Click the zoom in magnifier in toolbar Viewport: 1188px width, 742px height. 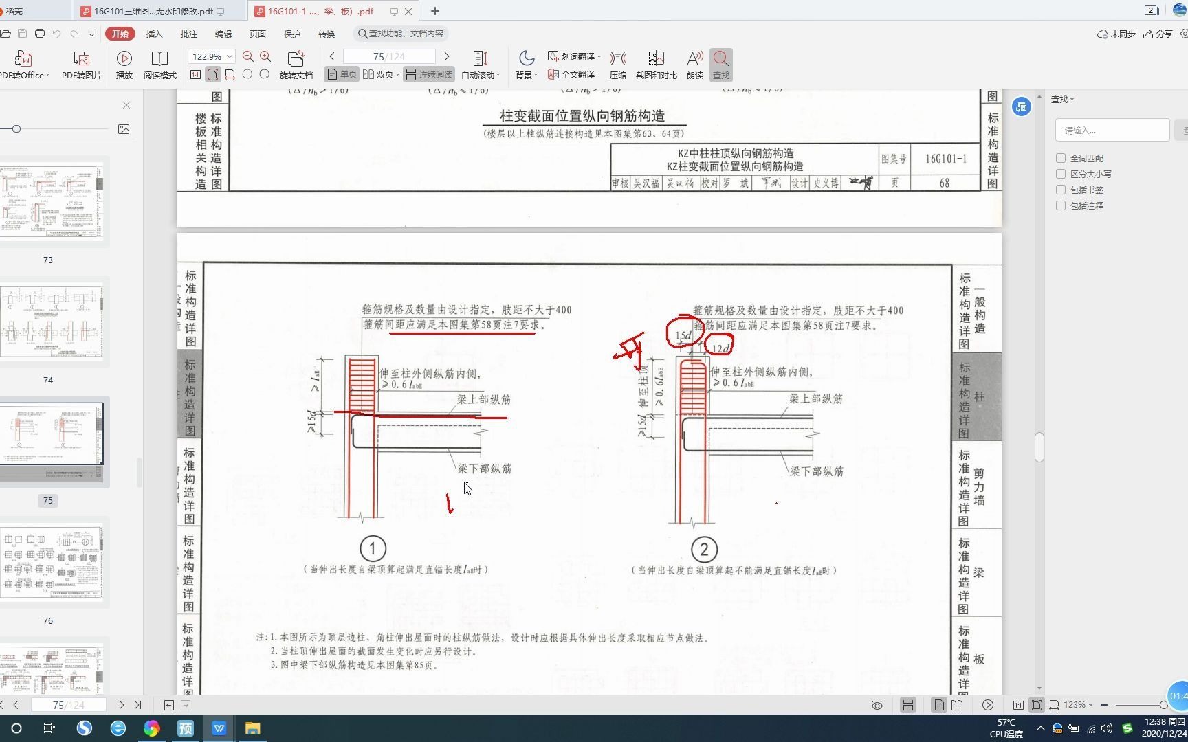point(265,56)
